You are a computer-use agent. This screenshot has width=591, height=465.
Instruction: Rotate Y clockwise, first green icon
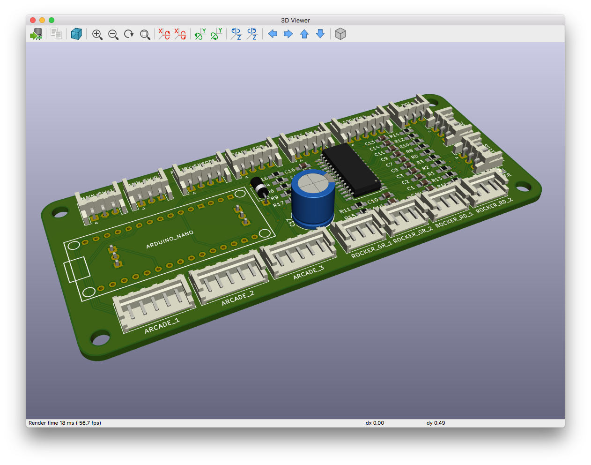(x=200, y=34)
